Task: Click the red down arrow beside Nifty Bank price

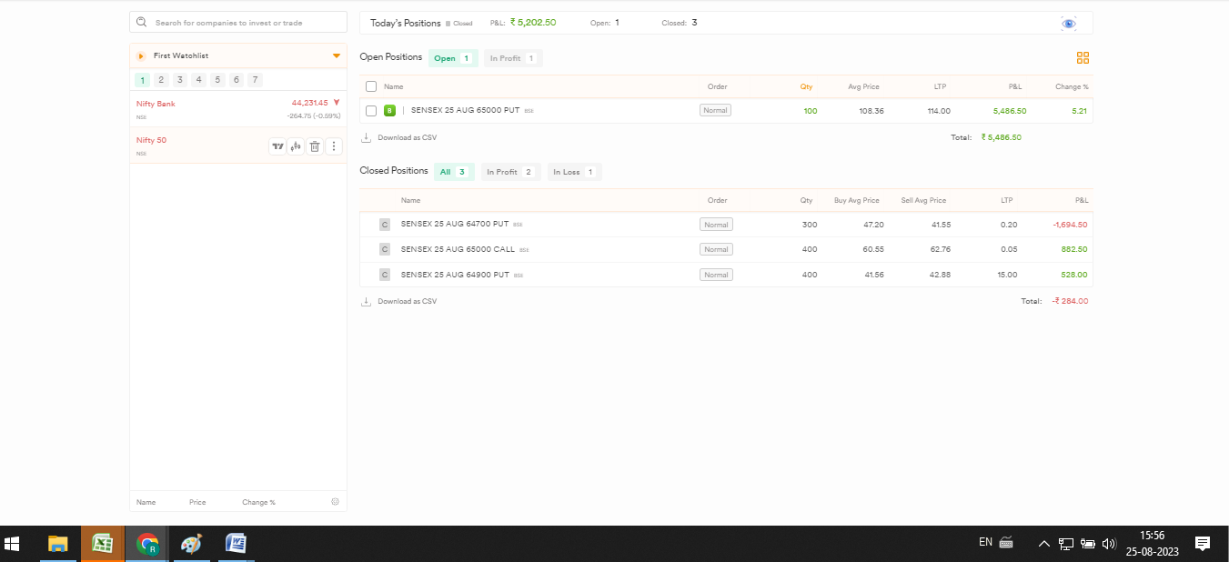Action: point(337,103)
